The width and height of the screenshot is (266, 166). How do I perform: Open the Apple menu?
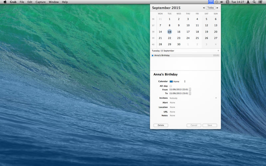[x=5, y=2]
